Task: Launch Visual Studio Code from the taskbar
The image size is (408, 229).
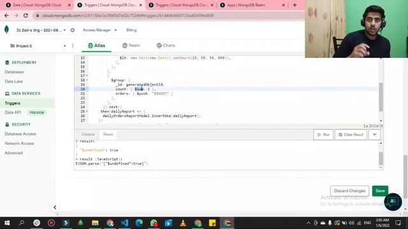Action: (x=125, y=223)
